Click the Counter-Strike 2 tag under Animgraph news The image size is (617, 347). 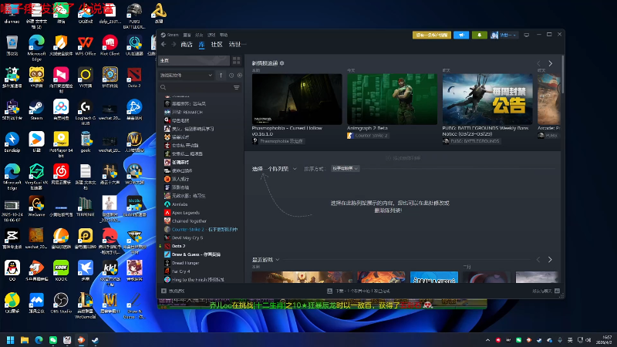point(368,136)
